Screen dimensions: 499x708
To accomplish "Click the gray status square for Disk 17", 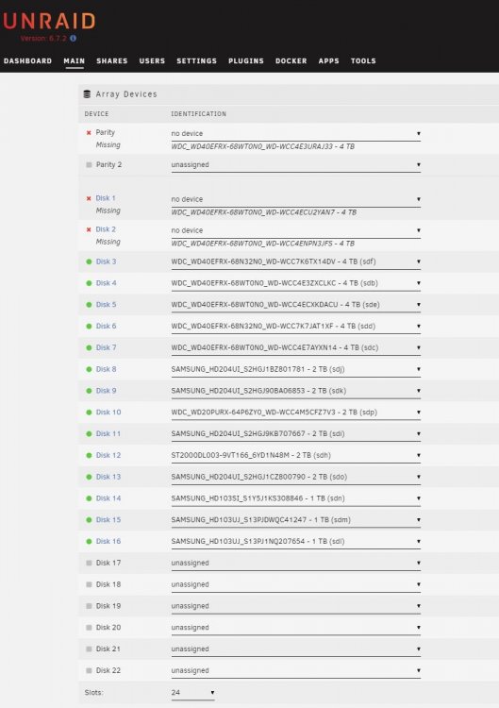I will click(x=89, y=563).
